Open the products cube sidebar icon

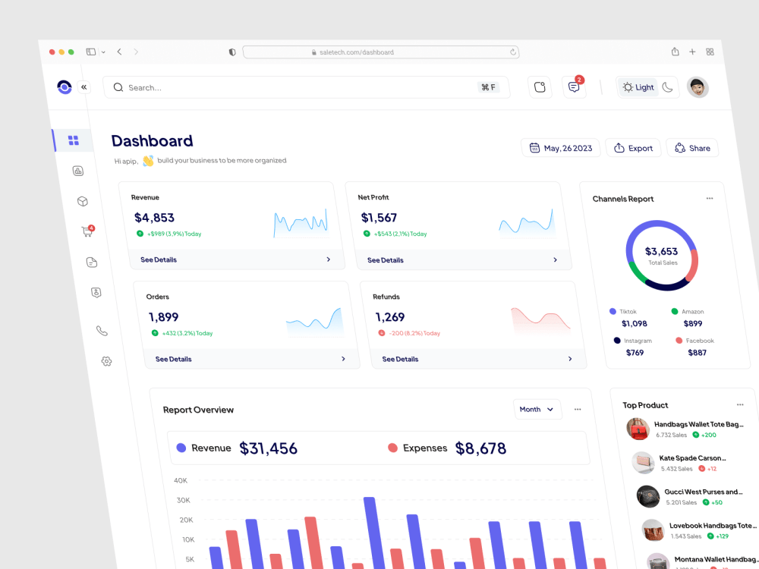83,201
